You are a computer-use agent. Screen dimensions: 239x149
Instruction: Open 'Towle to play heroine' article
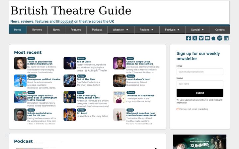(40, 63)
